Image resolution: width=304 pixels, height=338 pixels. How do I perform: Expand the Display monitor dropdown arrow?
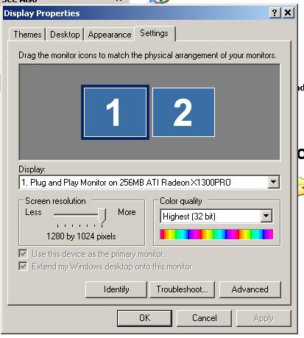coord(273,182)
